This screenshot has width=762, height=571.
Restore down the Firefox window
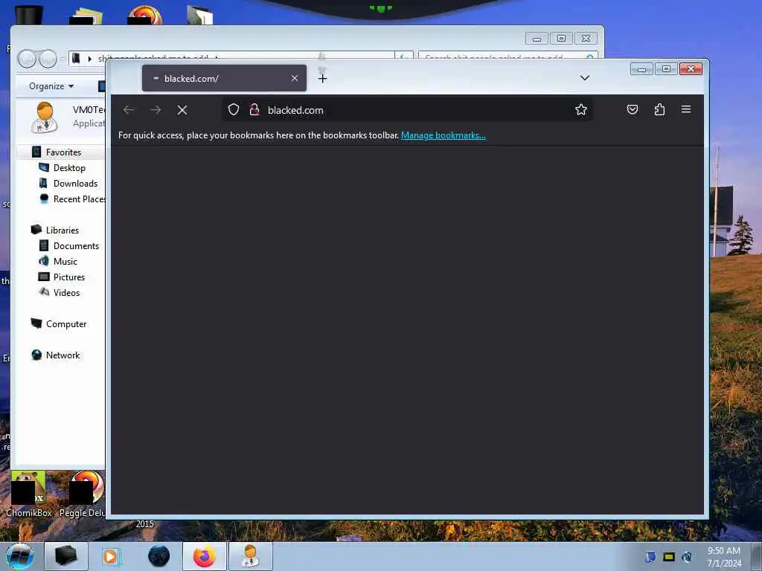(666, 69)
